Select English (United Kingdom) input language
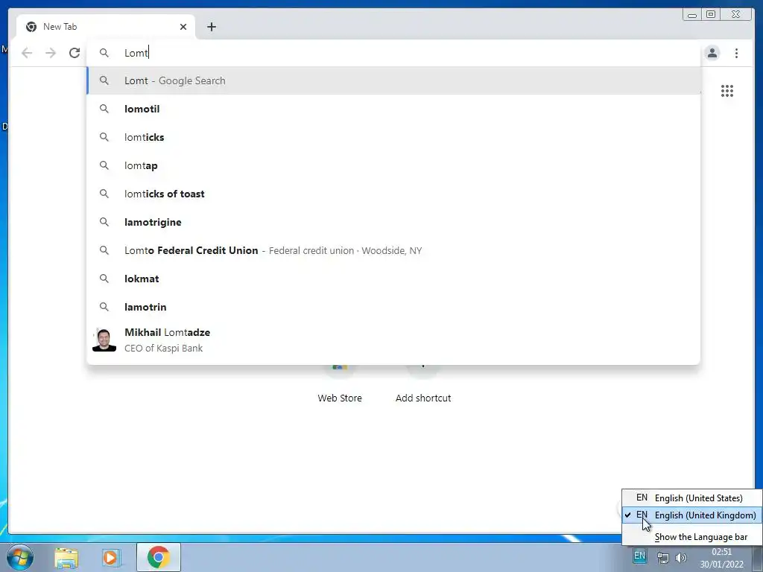 (x=692, y=515)
